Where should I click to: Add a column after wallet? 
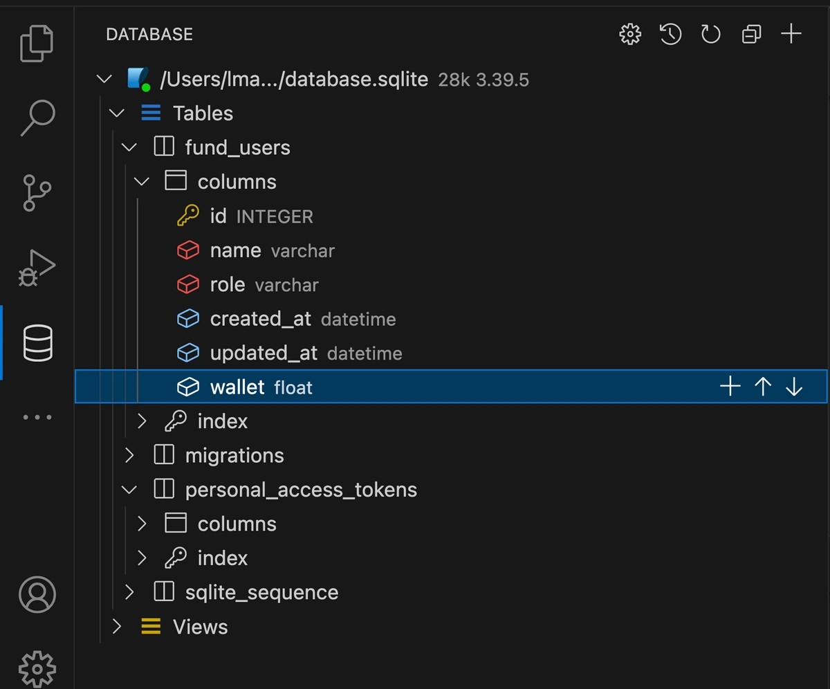point(730,387)
